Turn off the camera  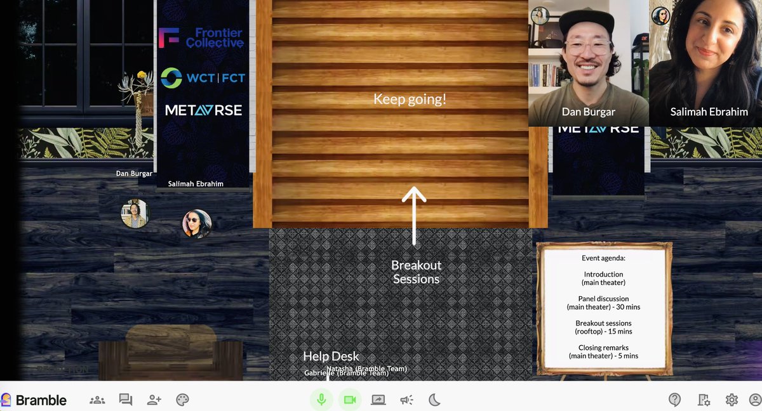click(x=349, y=400)
